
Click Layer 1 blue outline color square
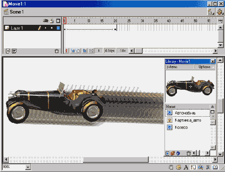(58, 28)
